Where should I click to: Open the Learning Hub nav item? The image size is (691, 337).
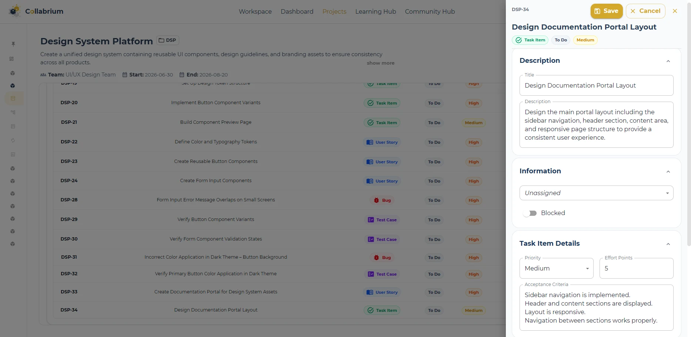point(375,11)
